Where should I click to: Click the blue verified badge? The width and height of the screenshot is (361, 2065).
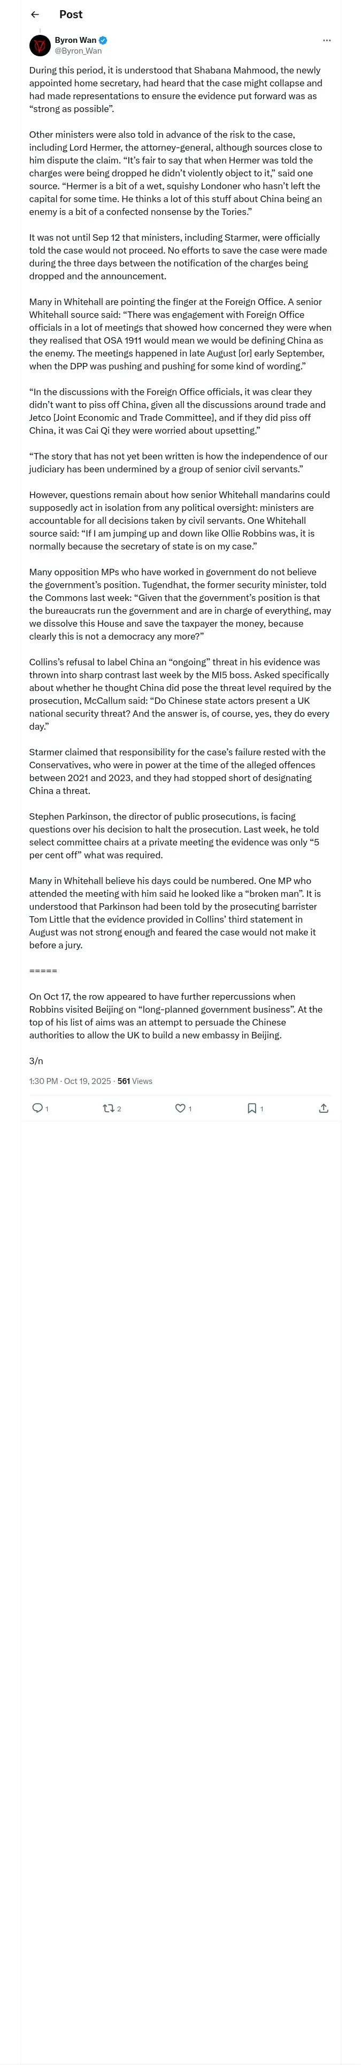103,40
